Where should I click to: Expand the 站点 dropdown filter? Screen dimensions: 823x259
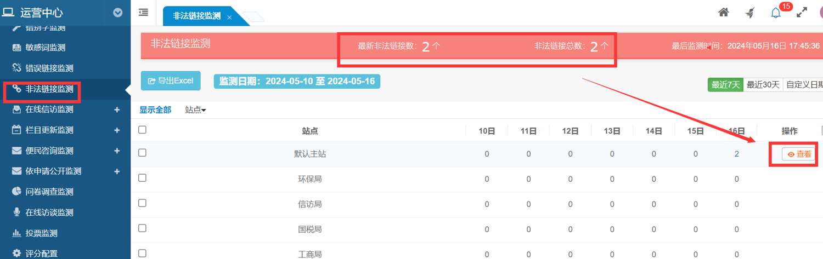click(195, 110)
